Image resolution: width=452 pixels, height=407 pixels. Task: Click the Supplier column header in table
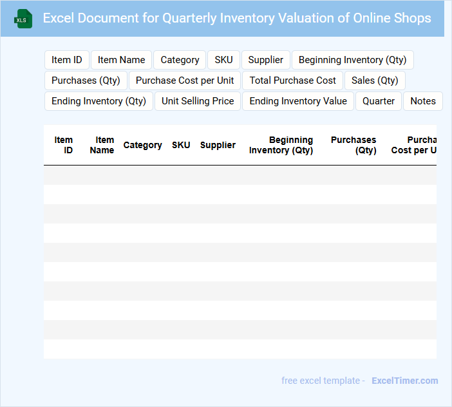pyautogui.click(x=218, y=145)
